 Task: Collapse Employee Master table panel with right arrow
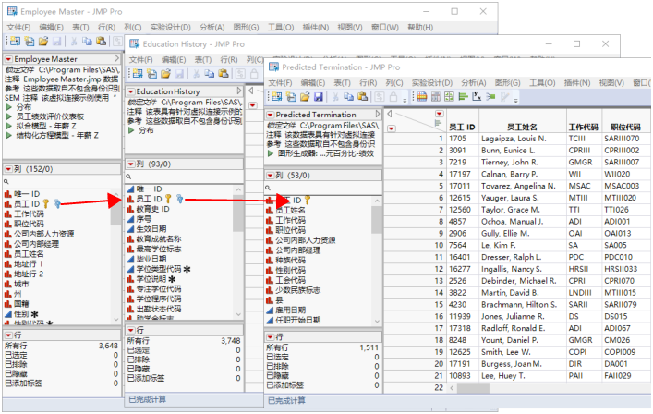pyautogui.click(x=116, y=58)
